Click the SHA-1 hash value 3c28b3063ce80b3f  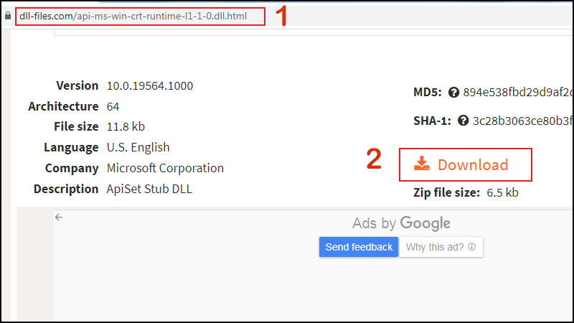pyautogui.click(x=522, y=121)
